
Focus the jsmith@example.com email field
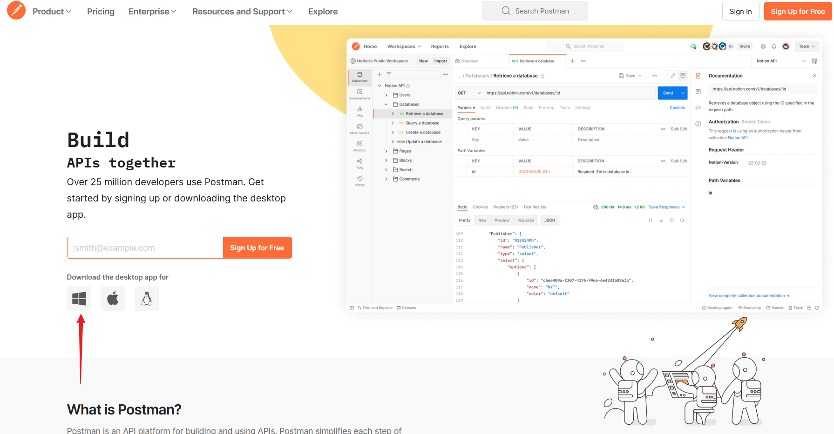(x=145, y=247)
